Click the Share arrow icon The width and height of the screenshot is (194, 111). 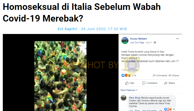tap(166, 83)
